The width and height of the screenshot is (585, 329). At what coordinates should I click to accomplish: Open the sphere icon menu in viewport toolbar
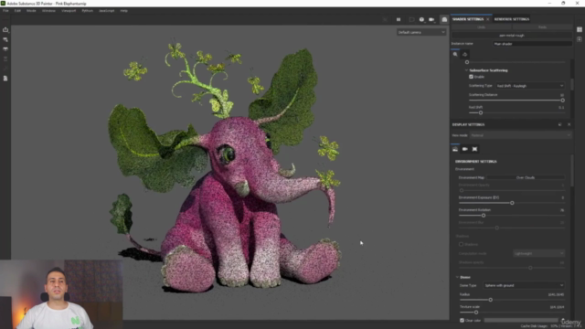[x=421, y=19]
